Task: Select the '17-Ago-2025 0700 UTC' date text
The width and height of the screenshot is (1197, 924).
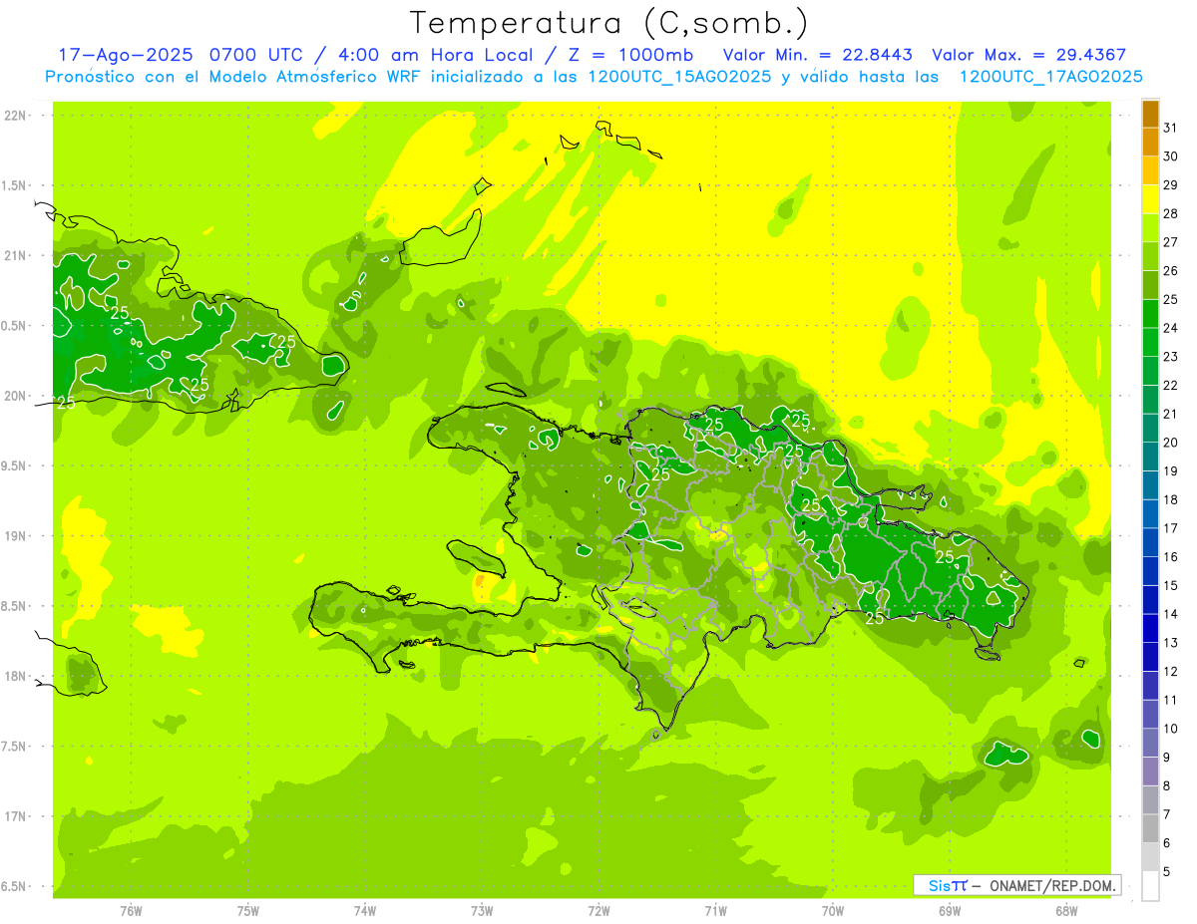Action: [x=183, y=55]
